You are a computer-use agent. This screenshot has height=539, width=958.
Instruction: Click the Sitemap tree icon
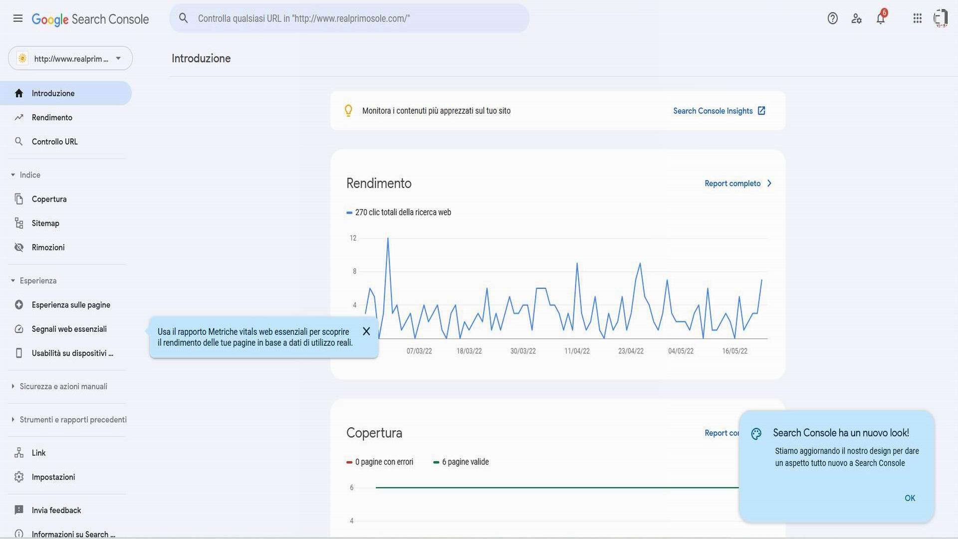[x=19, y=223]
